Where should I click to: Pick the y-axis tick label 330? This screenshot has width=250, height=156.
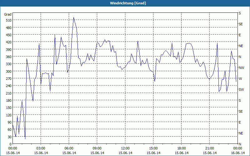tap(9, 64)
